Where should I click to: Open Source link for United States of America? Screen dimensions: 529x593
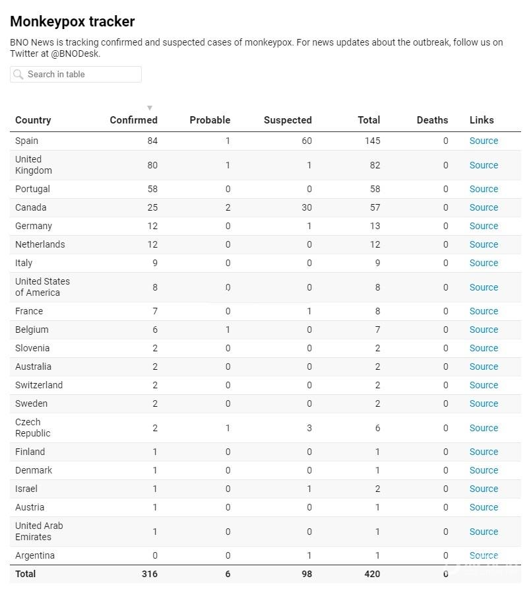(x=483, y=287)
